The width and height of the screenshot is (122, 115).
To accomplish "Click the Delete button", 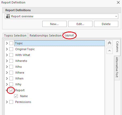I will pyautogui.click(x=106, y=24).
